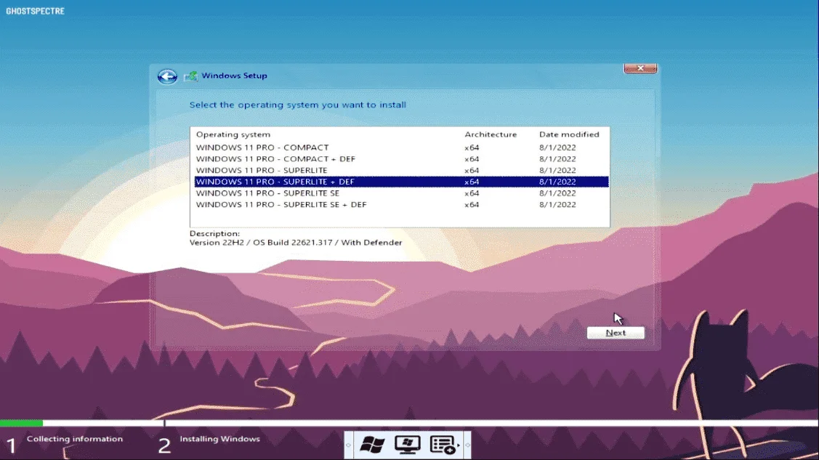Close the Windows Setup dialog

640,68
